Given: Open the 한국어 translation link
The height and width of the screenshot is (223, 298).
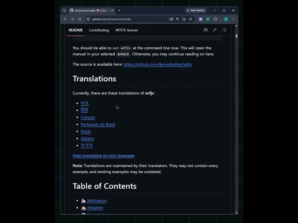Looking at the screenshot, I should pos(87,145).
